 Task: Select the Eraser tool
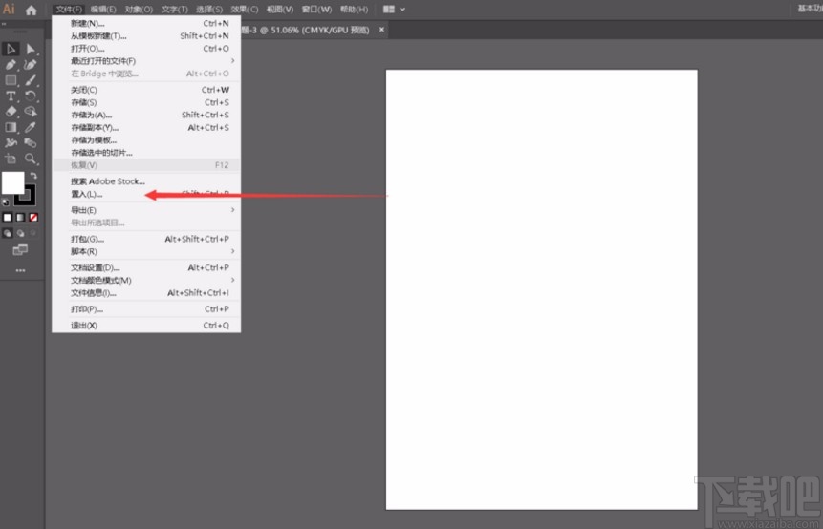coord(11,111)
